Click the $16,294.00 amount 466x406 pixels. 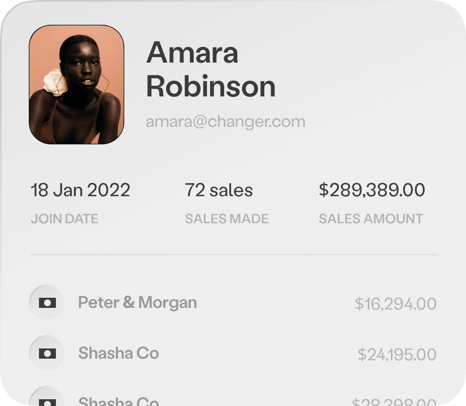tap(395, 303)
